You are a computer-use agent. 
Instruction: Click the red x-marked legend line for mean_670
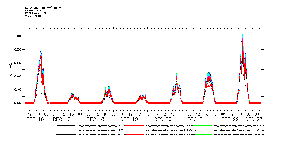click(x=134, y=135)
